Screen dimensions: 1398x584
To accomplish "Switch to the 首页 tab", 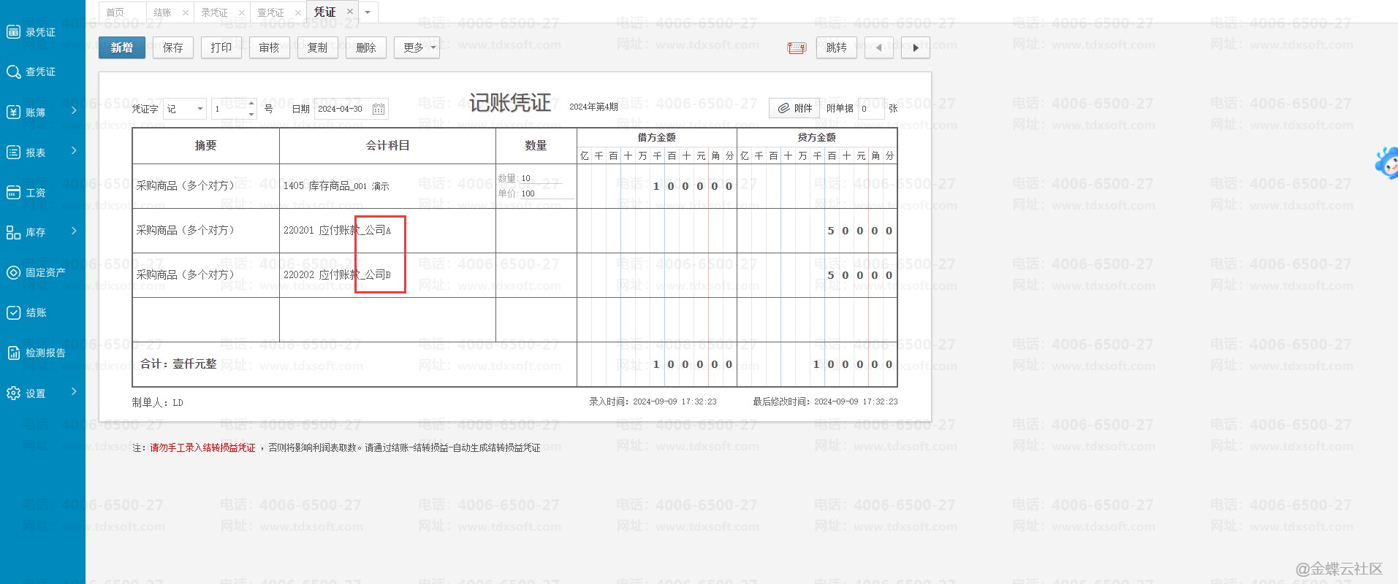I will [x=115, y=12].
